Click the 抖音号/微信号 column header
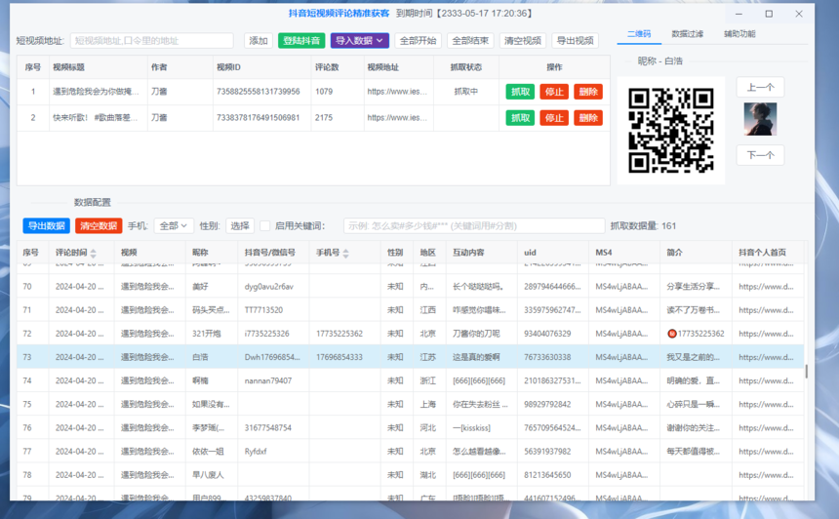This screenshot has width=839, height=519. pos(269,253)
